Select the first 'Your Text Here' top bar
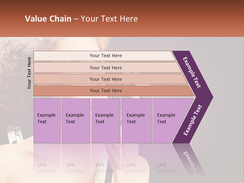 coord(105,56)
